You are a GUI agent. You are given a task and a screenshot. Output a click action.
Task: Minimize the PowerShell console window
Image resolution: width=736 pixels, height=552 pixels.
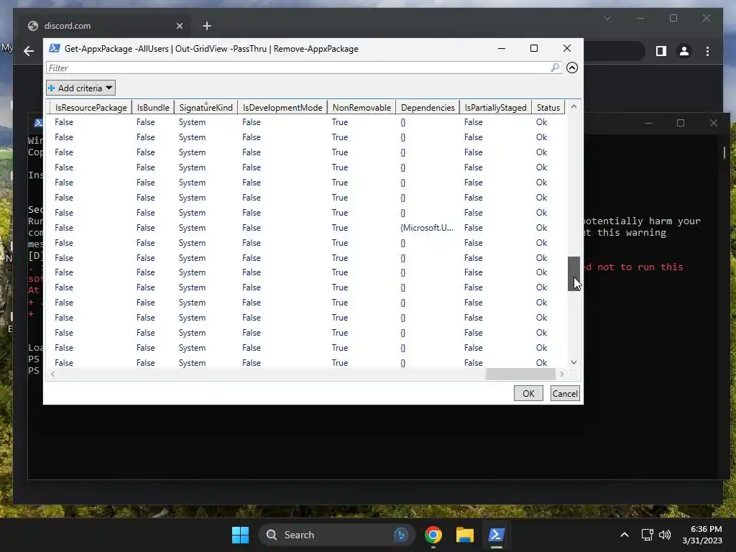pyautogui.click(x=648, y=123)
